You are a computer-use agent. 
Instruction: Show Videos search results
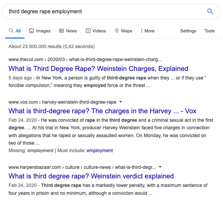click(x=96, y=31)
